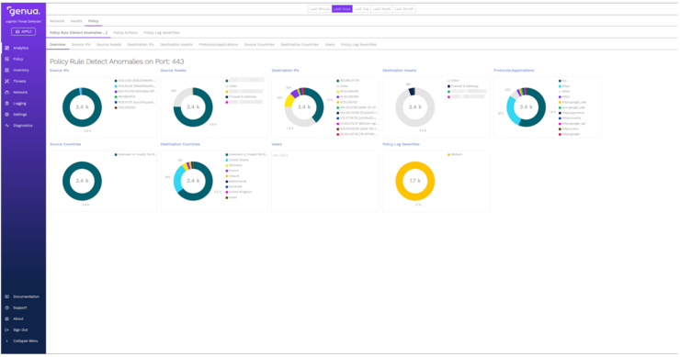The width and height of the screenshot is (680, 357).
Task: Click the Source Assets donut chart
Action: [x=193, y=107]
